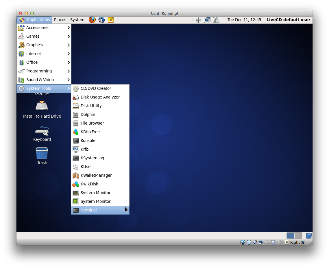Open the Trash desktop icon
Screen dimensions: 329x268
pyautogui.click(x=42, y=155)
